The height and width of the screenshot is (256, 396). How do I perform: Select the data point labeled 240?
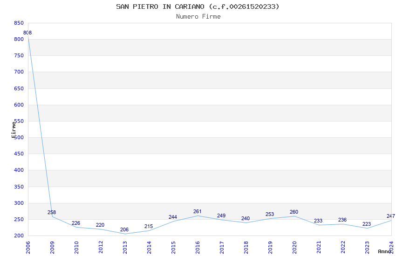click(246, 218)
